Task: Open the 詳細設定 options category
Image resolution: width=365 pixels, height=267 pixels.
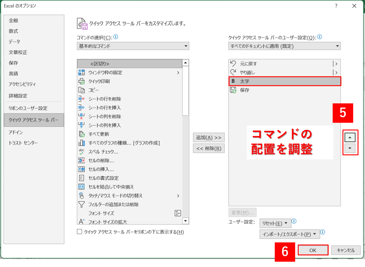Action: (x=34, y=96)
